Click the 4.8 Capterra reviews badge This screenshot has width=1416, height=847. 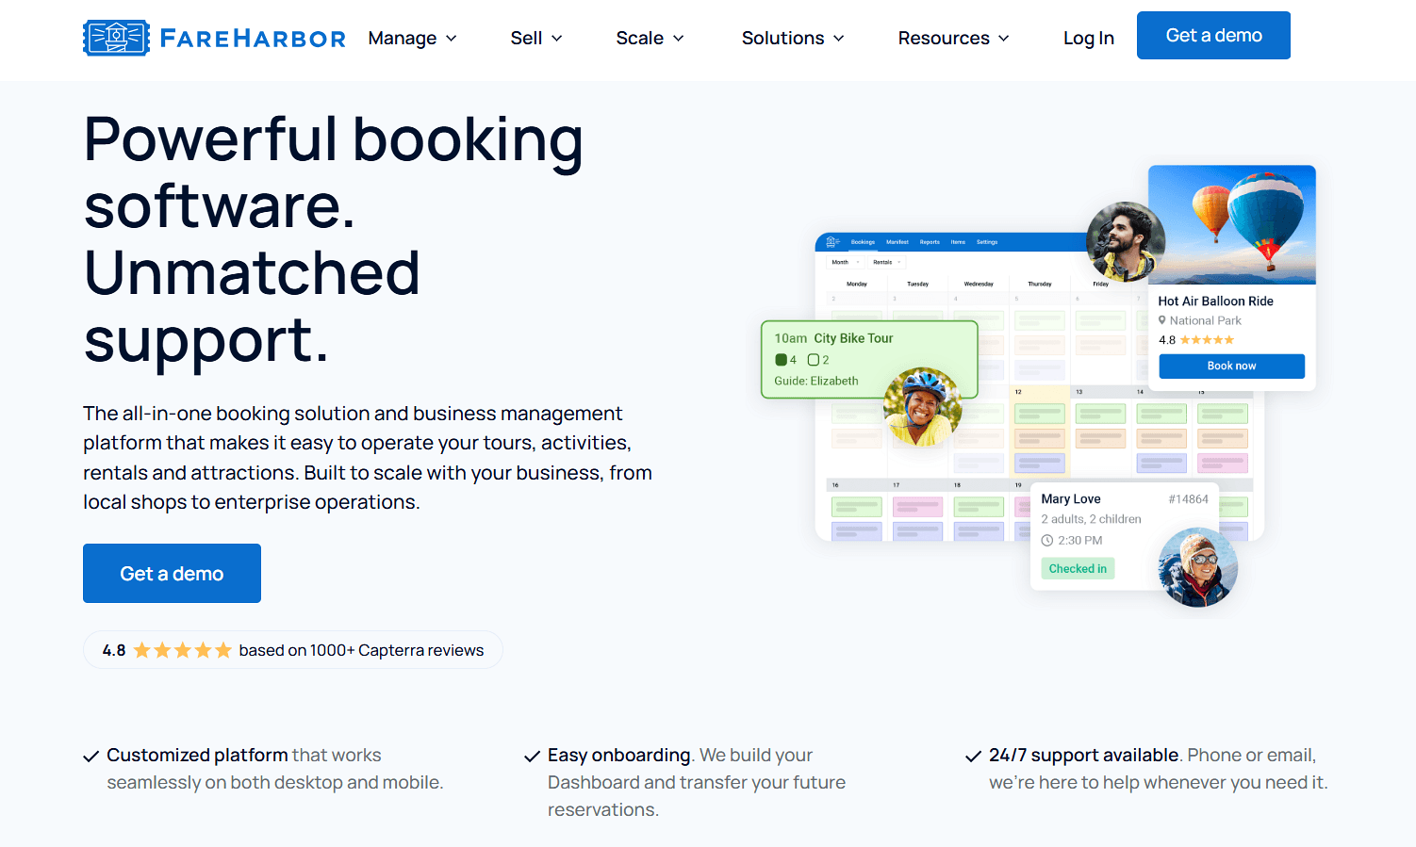click(x=293, y=650)
